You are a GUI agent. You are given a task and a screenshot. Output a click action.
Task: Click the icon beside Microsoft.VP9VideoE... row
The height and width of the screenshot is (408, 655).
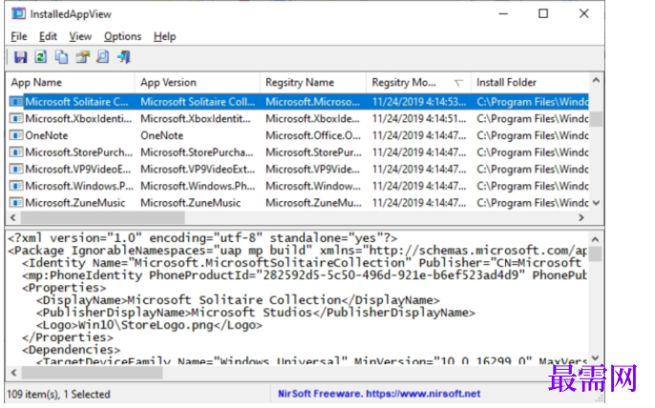(16, 169)
